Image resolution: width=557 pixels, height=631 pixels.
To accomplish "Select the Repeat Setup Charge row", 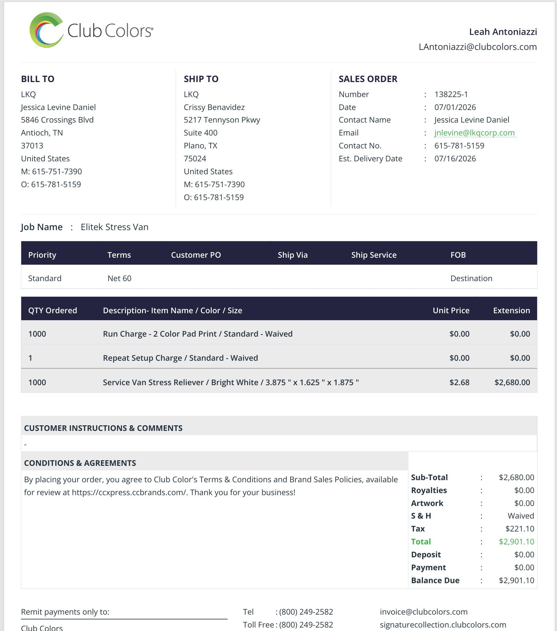I will click(x=279, y=358).
